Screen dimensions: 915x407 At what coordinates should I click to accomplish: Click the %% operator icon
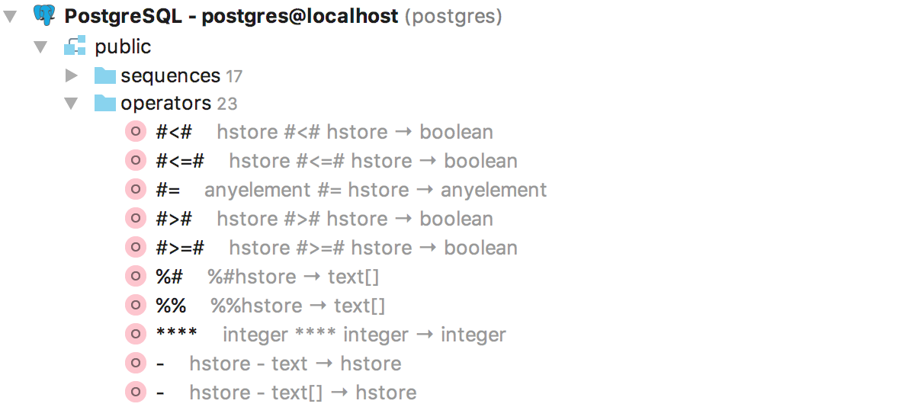point(135,306)
